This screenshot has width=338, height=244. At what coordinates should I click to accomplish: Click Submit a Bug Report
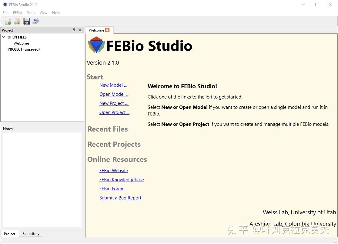[x=120, y=198]
